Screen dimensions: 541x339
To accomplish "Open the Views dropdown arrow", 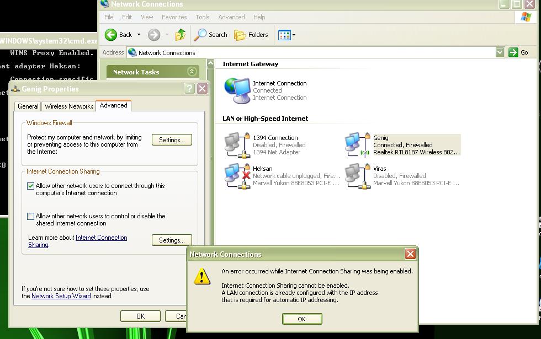I will [294, 35].
